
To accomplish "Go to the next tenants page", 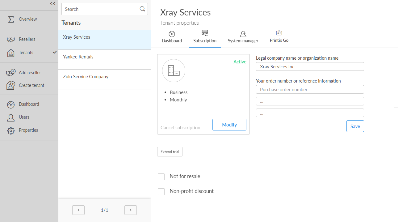I will (x=131, y=210).
